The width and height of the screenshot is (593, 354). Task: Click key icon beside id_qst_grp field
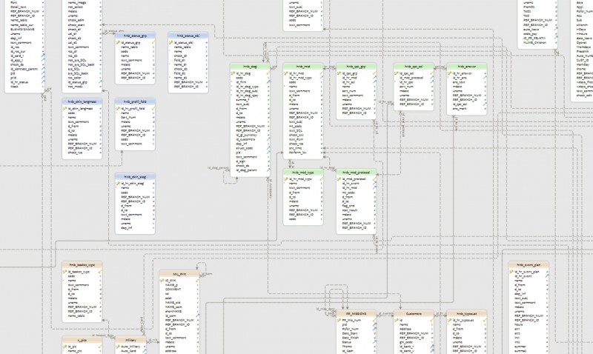339,73
